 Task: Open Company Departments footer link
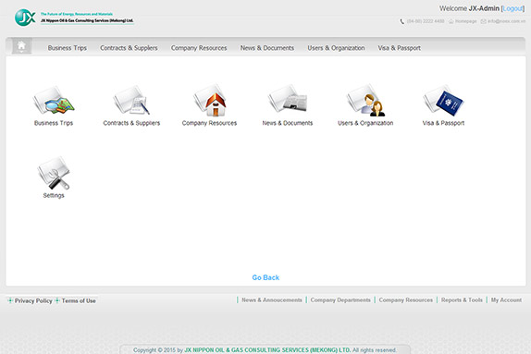(x=340, y=299)
